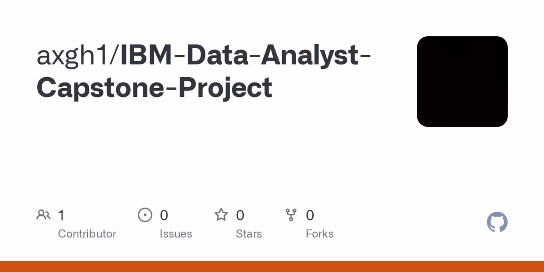Click the Stars star icon

coord(221,215)
